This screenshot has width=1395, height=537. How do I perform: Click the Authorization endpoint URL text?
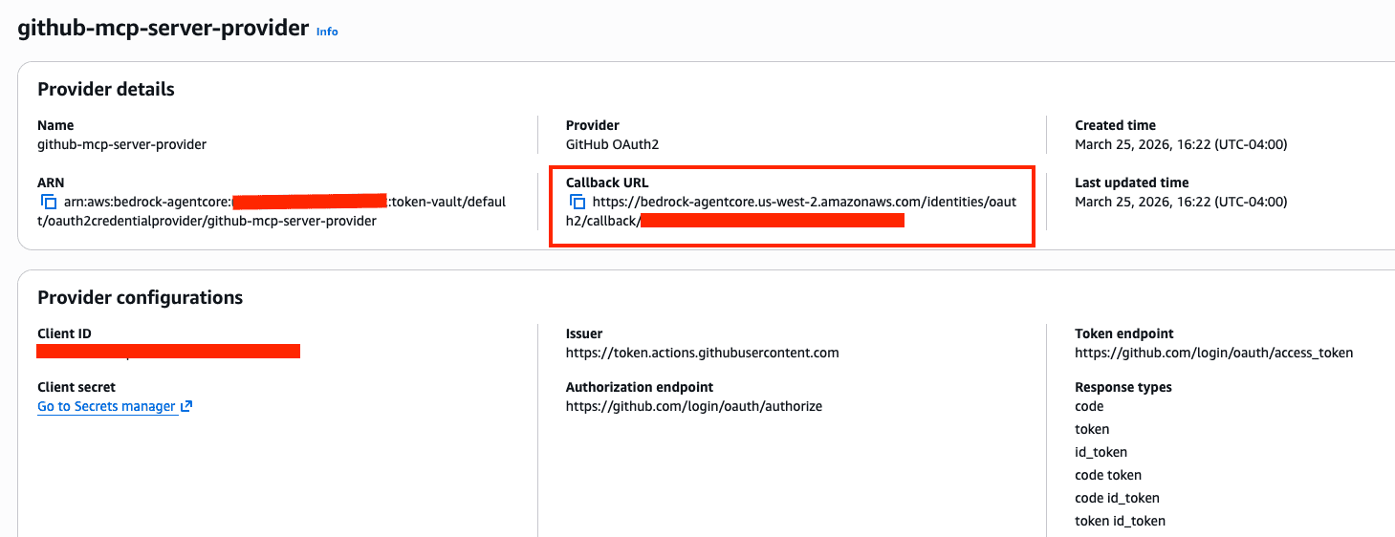coord(693,406)
